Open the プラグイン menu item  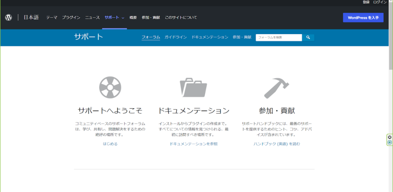(71, 18)
